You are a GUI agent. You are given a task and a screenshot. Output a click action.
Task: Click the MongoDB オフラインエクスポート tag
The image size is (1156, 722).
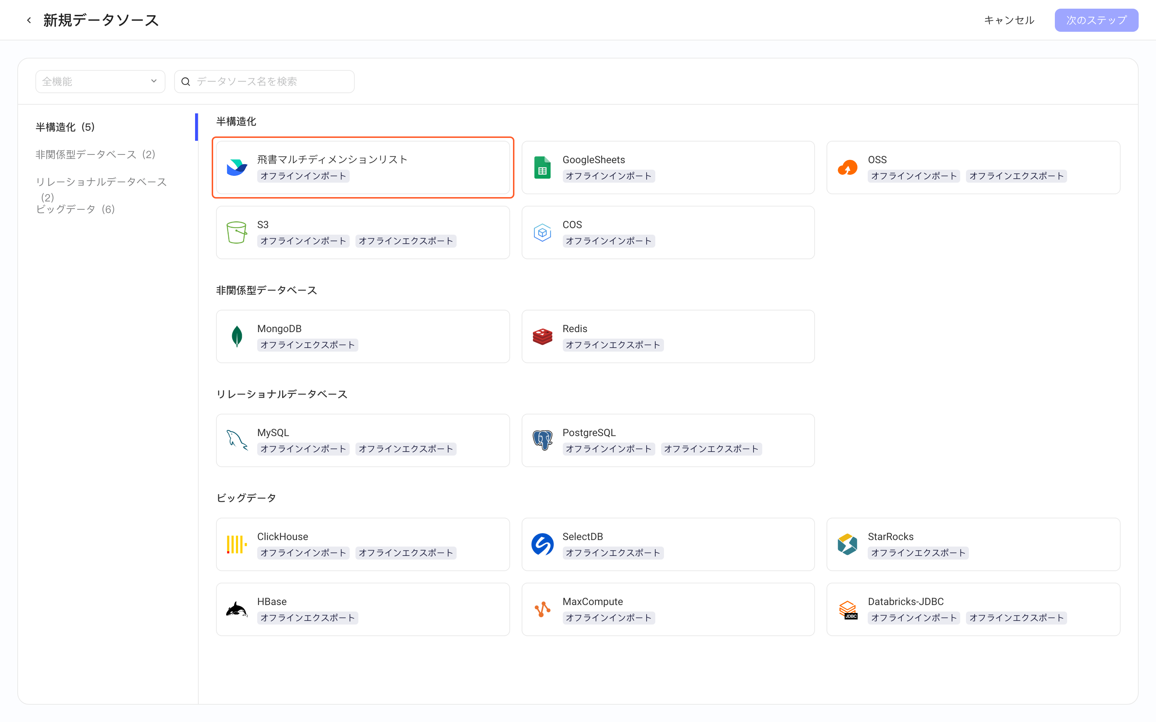pyautogui.click(x=307, y=345)
